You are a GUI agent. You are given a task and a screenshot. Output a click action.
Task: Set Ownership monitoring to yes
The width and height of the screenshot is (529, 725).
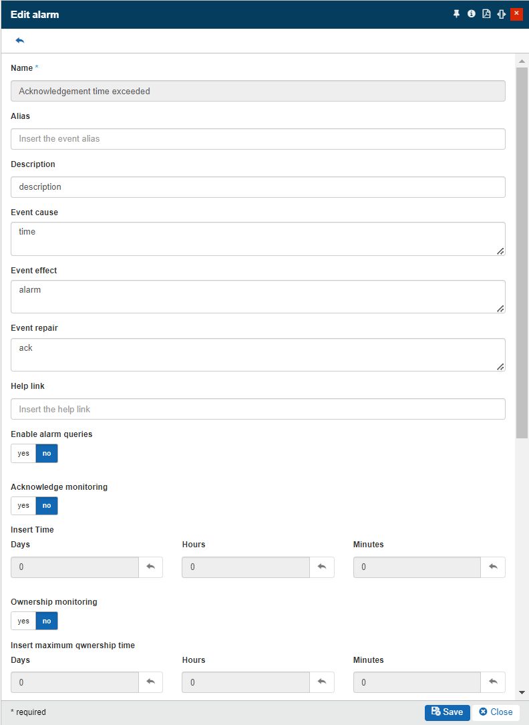click(x=23, y=621)
